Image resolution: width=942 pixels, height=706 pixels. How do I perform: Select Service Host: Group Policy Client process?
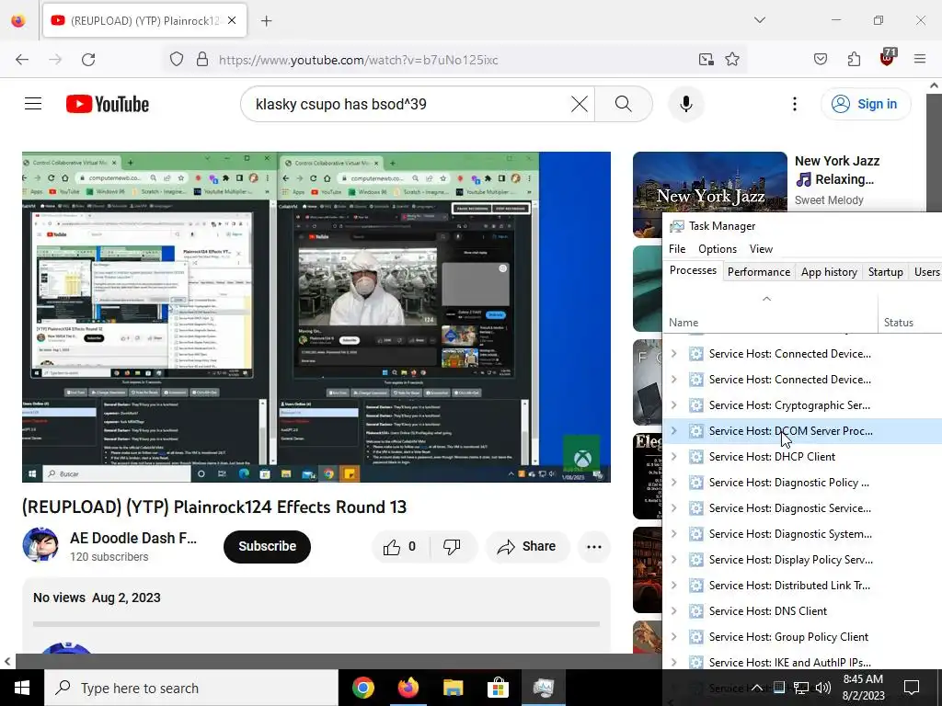pyautogui.click(x=802, y=637)
